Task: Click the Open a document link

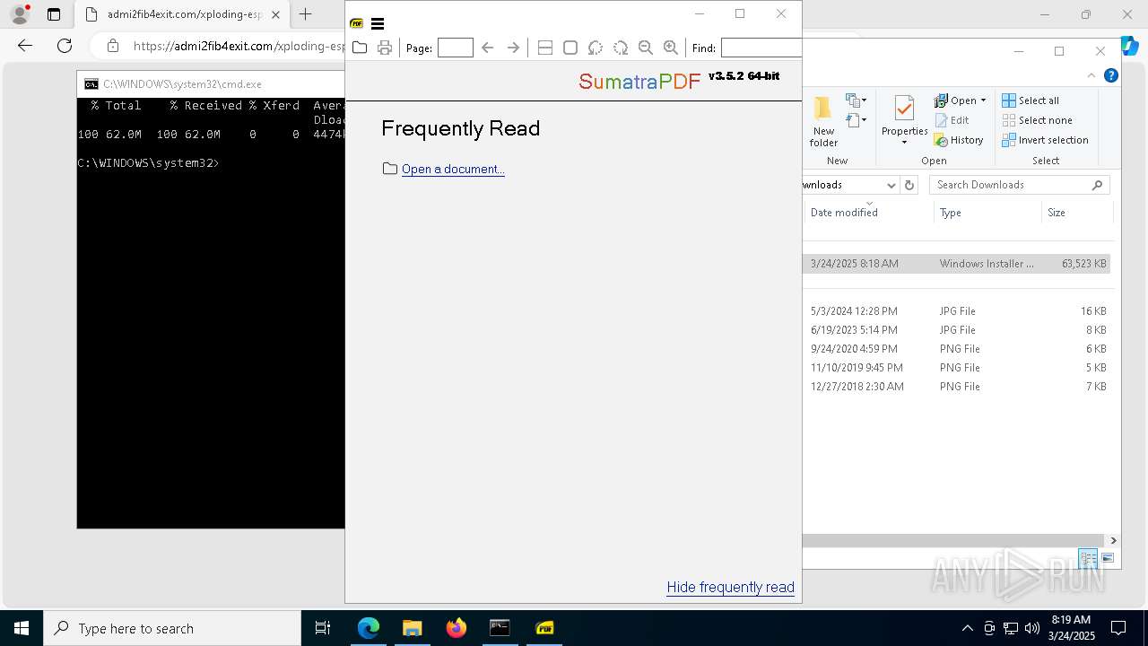Action: coord(453,169)
